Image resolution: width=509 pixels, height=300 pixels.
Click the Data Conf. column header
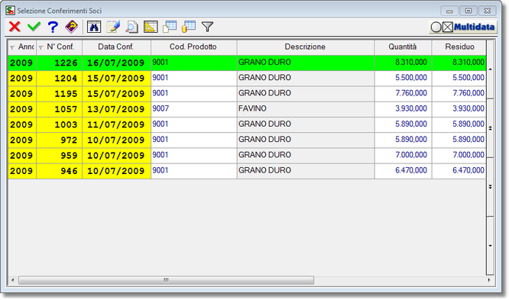coord(116,47)
